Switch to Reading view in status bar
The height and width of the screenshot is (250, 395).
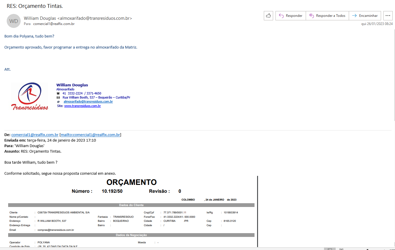[x=341, y=249]
